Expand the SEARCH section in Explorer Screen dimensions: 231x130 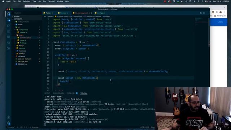pyautogui.click(x=27, y=16)
